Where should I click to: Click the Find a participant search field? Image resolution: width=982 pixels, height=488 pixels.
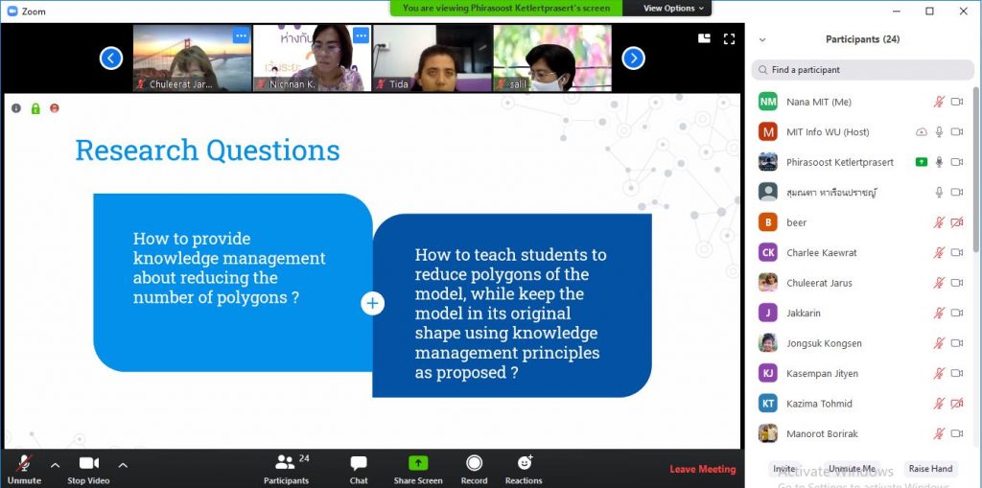point(863,70)
